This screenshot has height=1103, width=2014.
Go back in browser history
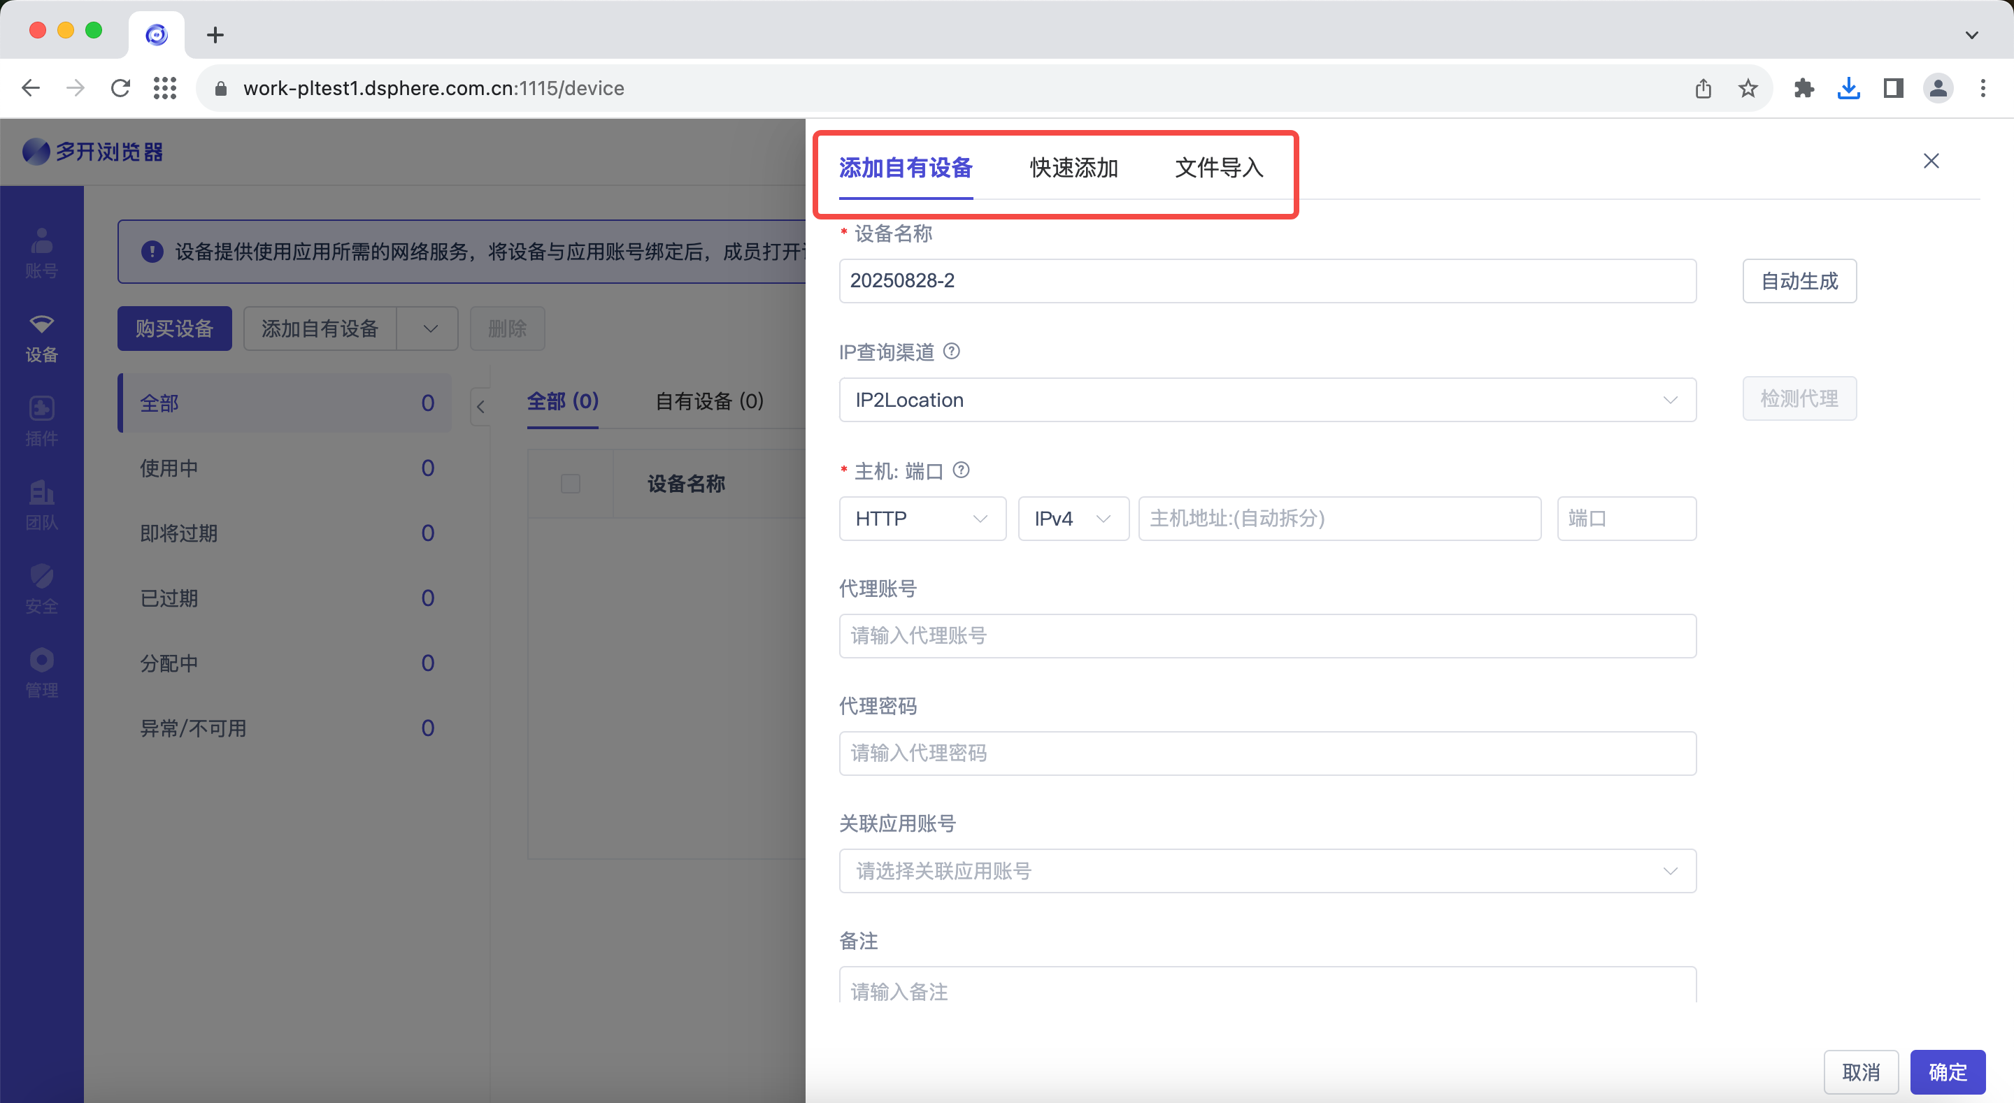point(31,87)
